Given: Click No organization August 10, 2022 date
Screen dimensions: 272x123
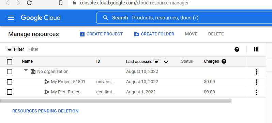Looking at the screenshot, I should coord(142,72).
